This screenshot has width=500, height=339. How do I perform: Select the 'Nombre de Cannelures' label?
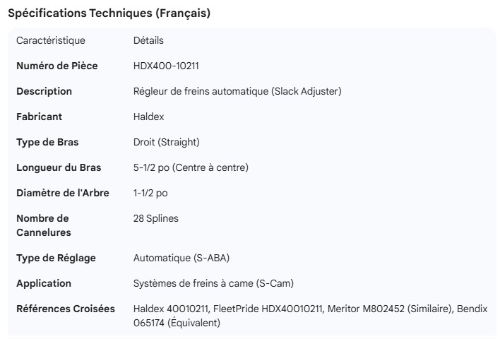click(x=42, y=225)
